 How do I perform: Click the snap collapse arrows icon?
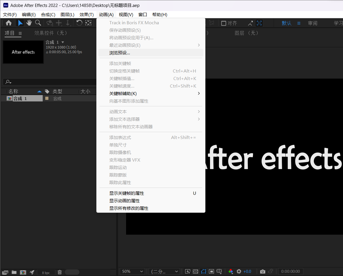click(250, 23)
